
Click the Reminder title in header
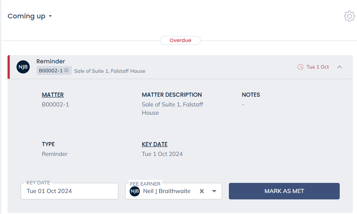click(x=51, y=61)
